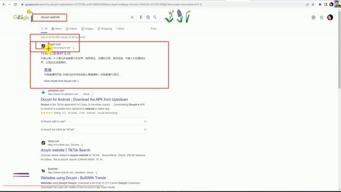Expand the "Is Douyin safe to use?" question
This screenshot has height=192, width=341.
click(x=94, y=122)
